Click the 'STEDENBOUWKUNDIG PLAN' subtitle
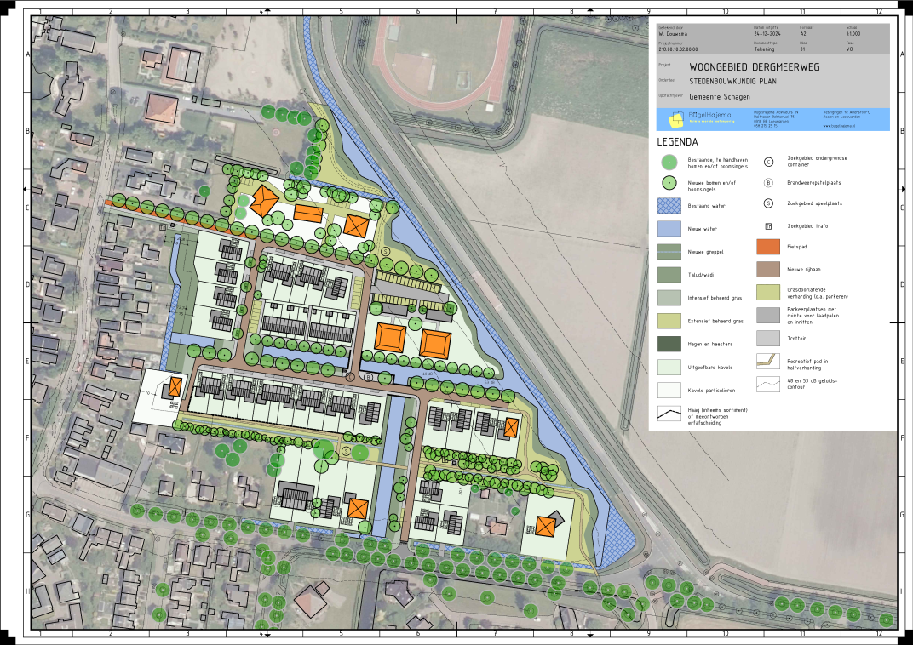 coord(732,82)
